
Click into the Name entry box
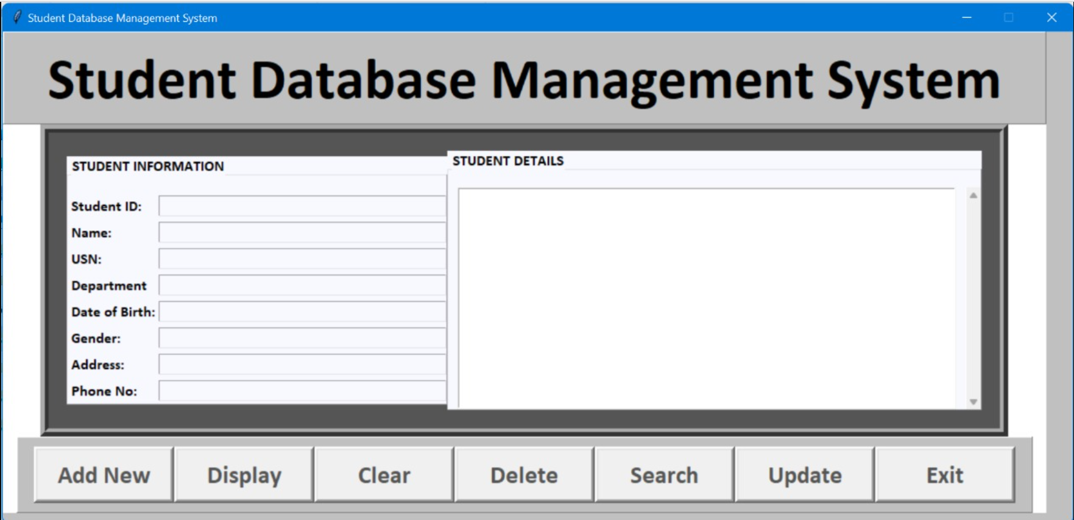click(302, 232)
